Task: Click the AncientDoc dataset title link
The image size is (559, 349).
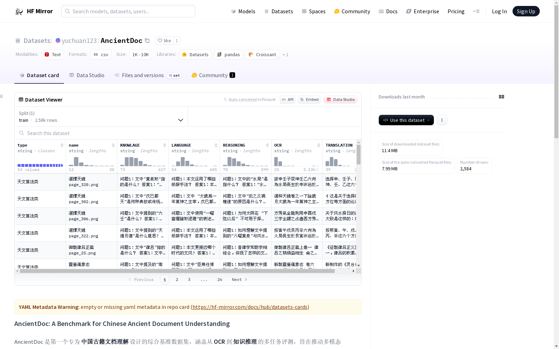Action: (122, 40)
